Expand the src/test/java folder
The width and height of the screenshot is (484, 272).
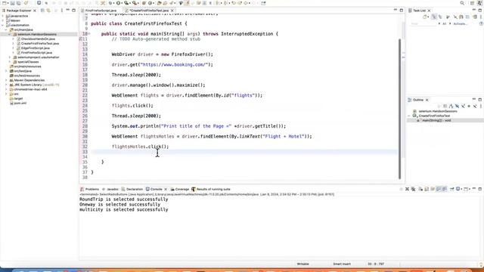[6, 71]
